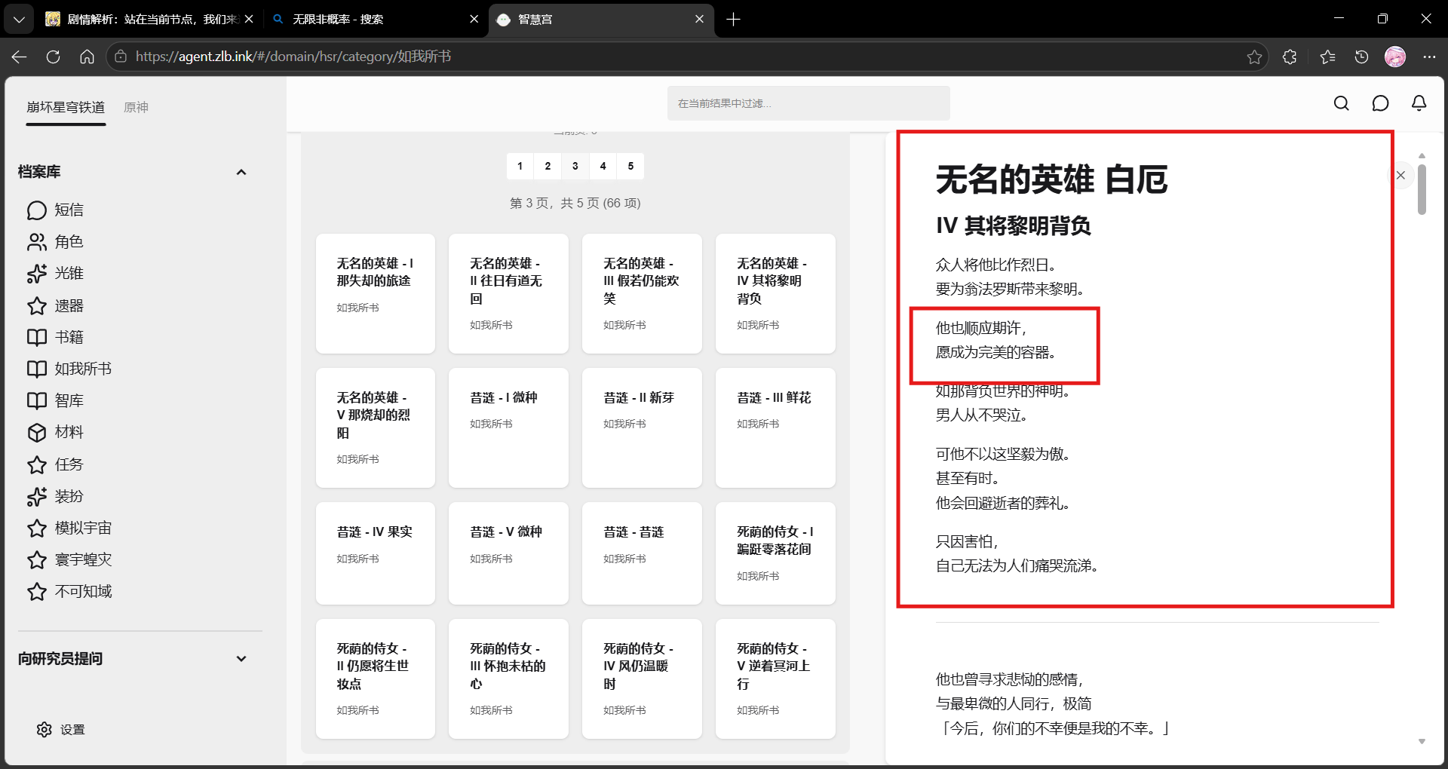Go to page 5
The image size is (1448, 769).
pos(630,166)
